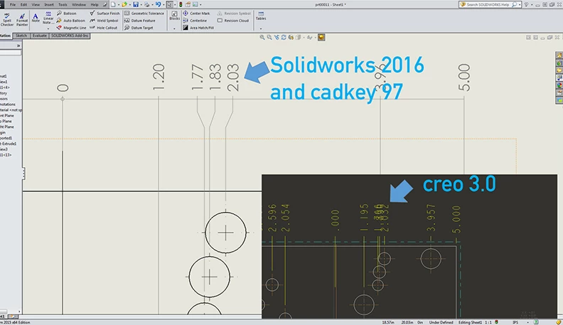Add a Datum Target
Screen dimensions: 563x325
139,28
